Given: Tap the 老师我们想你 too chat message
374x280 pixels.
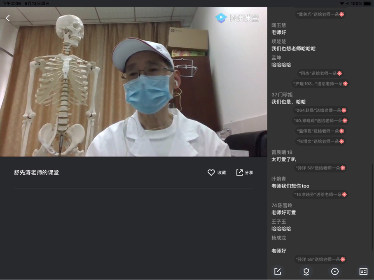Looking at the screenshot, I should pos(290,186).
